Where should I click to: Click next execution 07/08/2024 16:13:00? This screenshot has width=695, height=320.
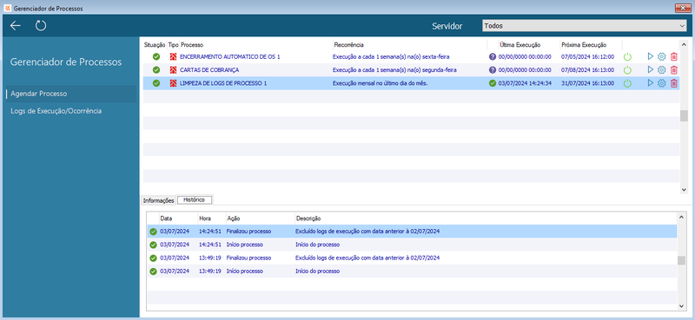588,70
